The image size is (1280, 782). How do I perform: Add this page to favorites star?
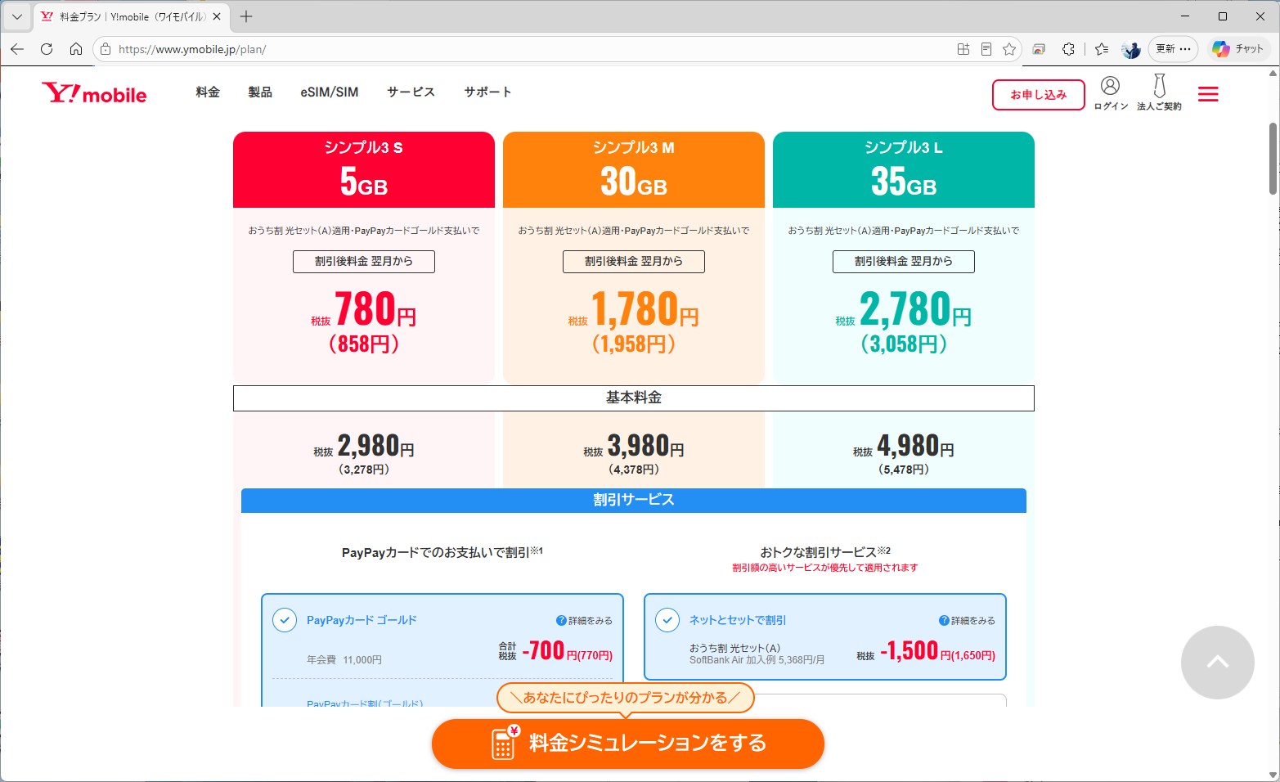[x=1009, y=49]
